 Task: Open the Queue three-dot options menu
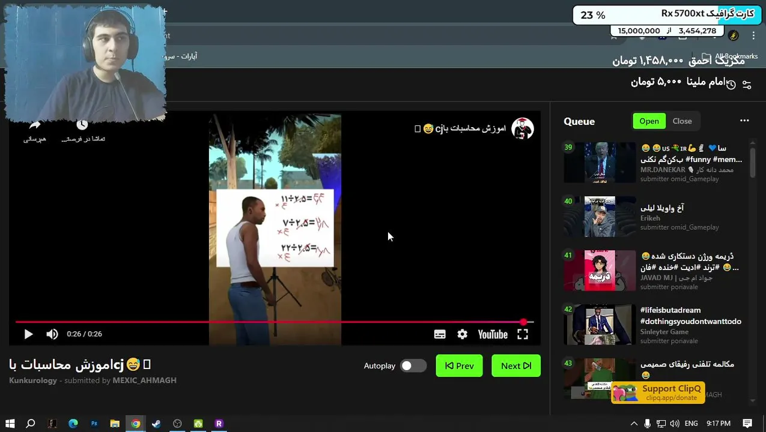click(744, 121)
